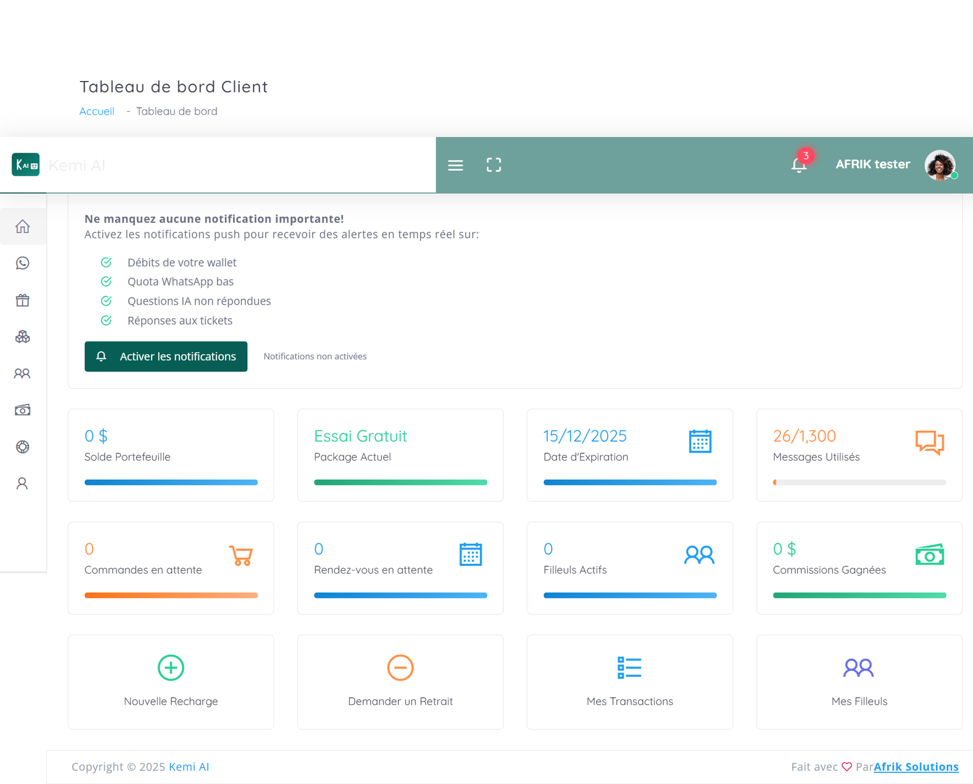Open the Home icon in sidebar
The width and height of the screenshot is (973, 784).
[x=23, y=226]
